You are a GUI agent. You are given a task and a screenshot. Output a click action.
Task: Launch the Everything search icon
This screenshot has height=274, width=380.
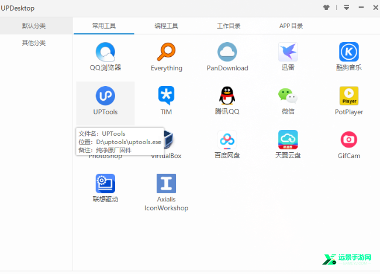166,52
